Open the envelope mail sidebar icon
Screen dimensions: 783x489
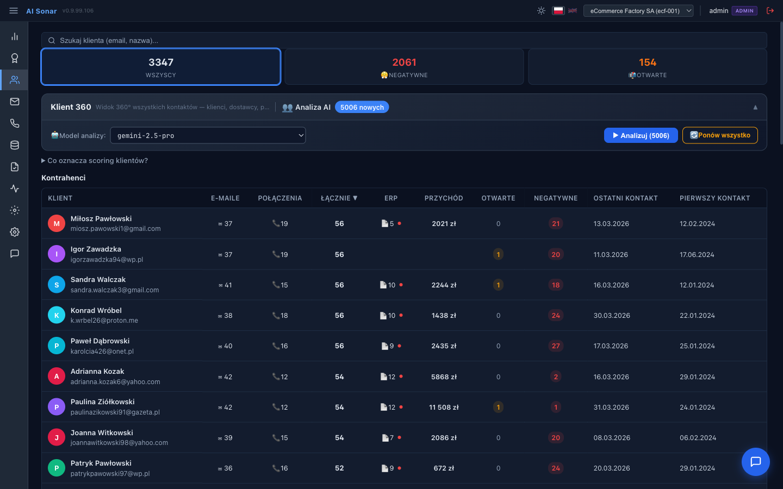(15, 102)
